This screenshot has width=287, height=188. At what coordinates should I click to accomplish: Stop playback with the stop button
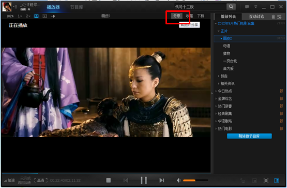pyautogui.click(x=109, y=180)
